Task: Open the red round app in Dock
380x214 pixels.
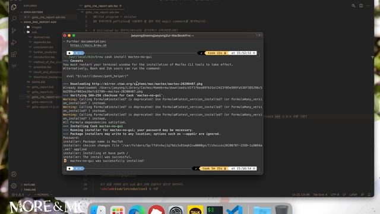Action: [157, 210]
